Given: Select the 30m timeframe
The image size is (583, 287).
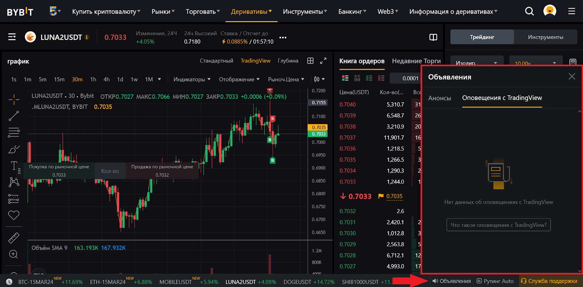Looking at the screenshot, I should [x=77, y=79].
